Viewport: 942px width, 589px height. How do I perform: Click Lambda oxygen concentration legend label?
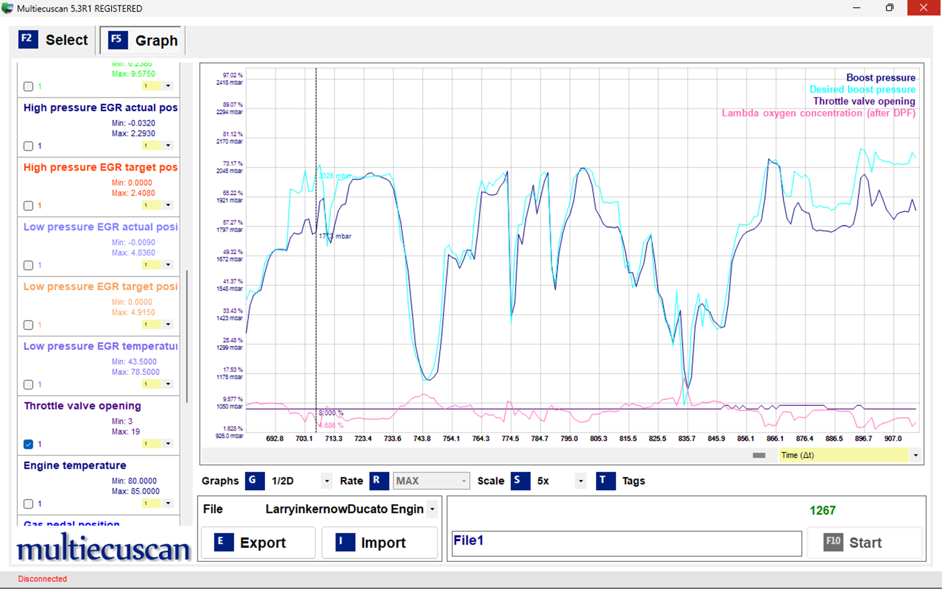(819, 113)
